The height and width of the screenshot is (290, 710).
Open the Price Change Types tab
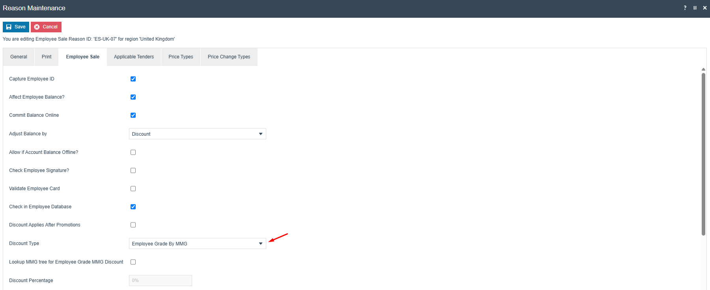click(x=229, y=57)
